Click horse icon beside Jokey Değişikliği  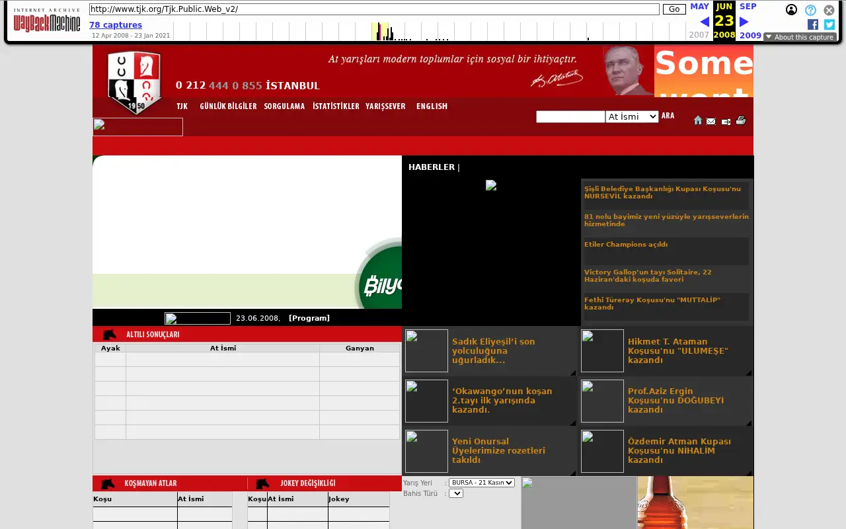pyautogui.click(x=262, y=483)
